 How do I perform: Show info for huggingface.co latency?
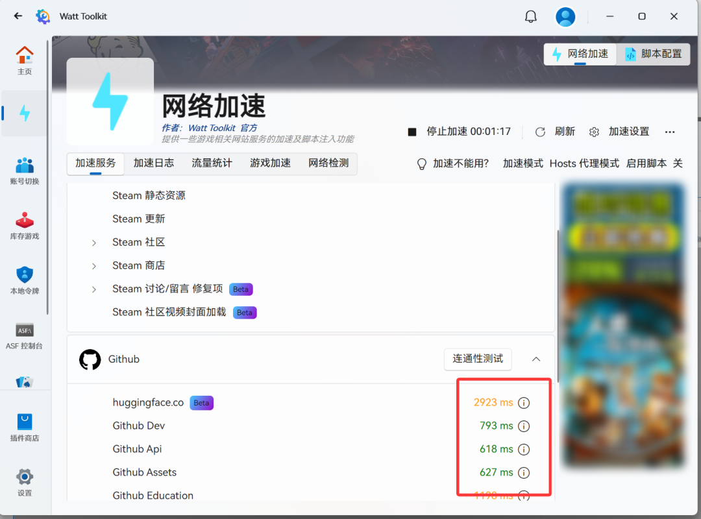[x=524, y=403]
